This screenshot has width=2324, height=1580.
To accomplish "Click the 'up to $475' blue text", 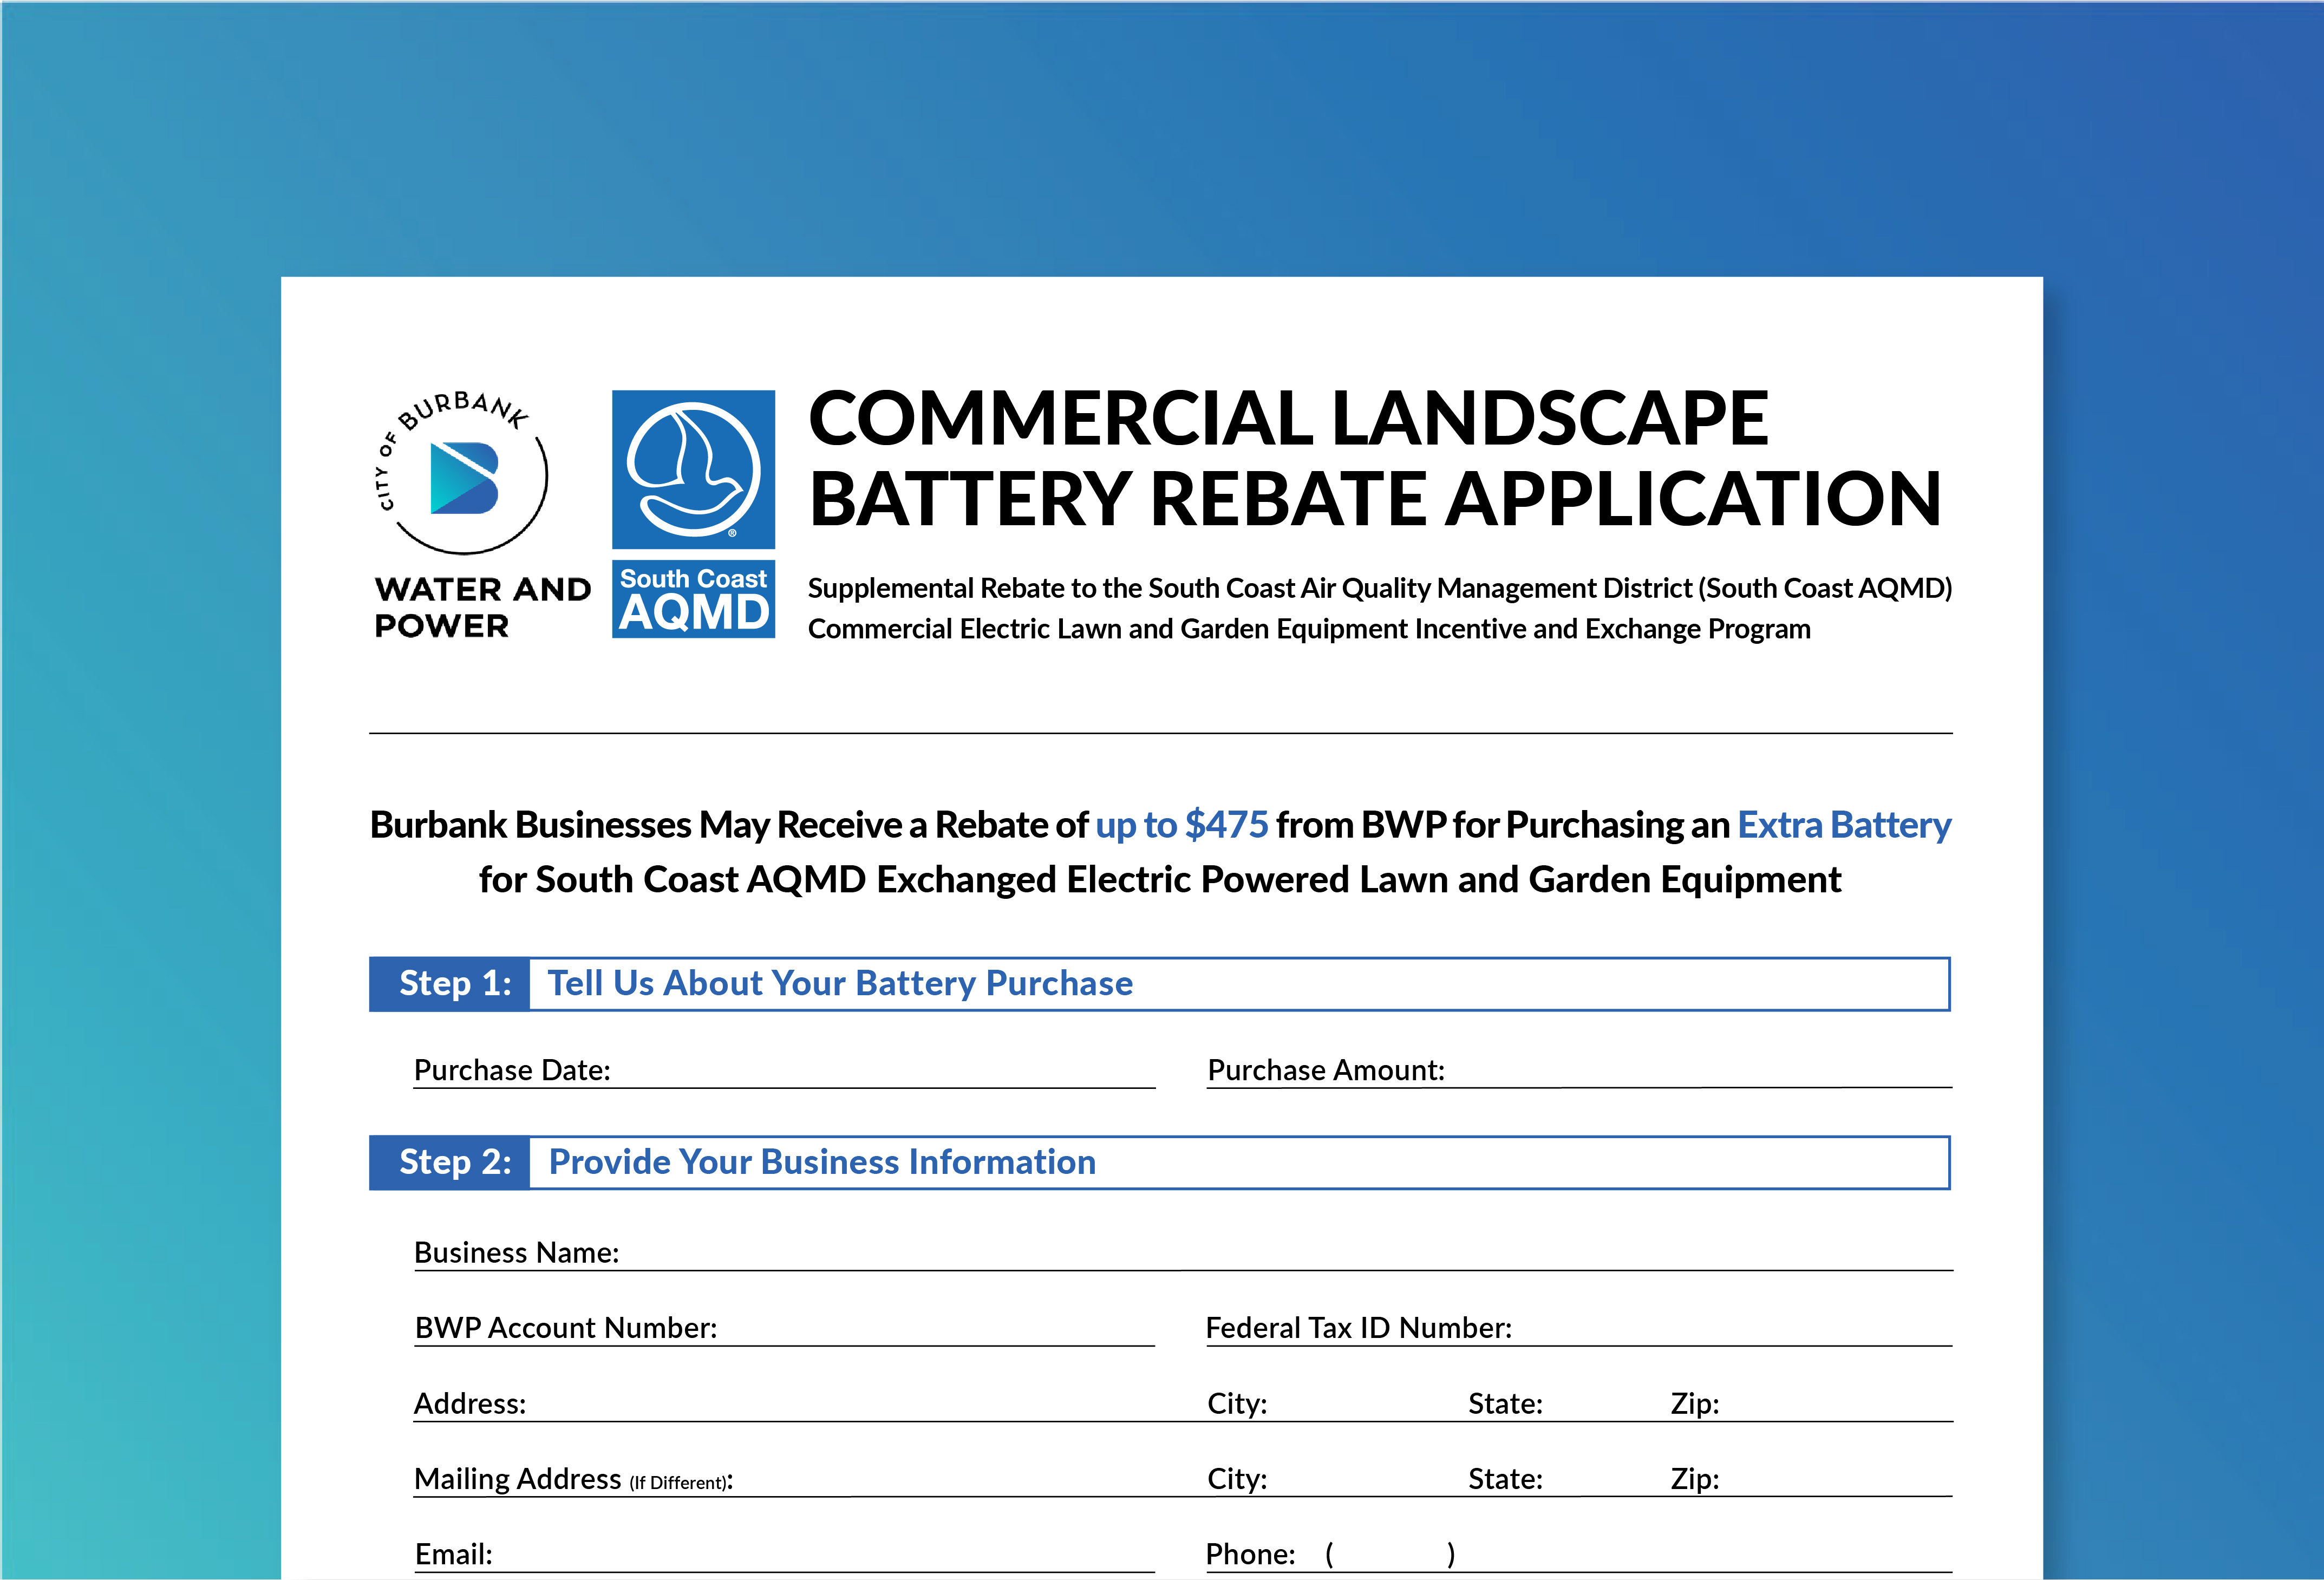I will click(1181, 826).
